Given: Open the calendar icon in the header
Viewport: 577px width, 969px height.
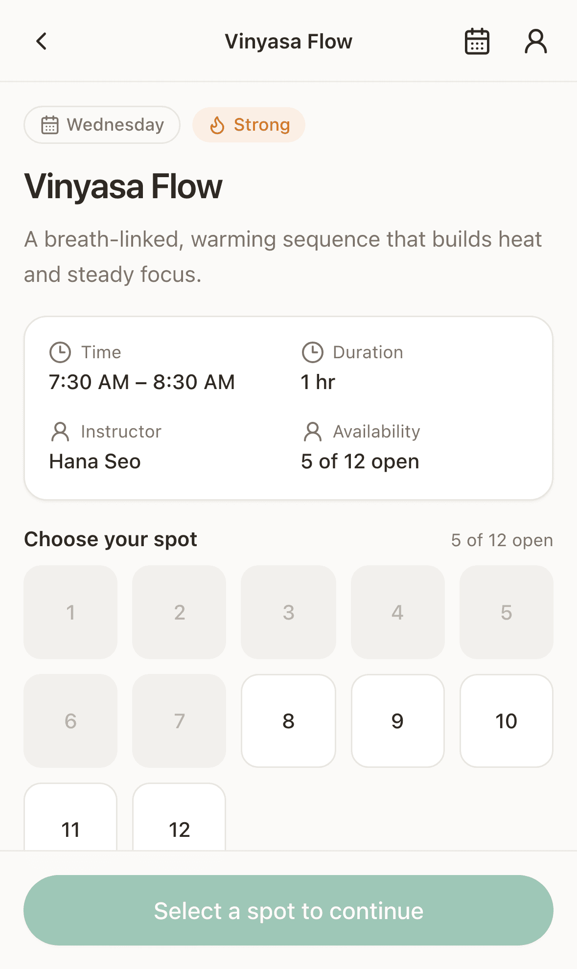Looking at the screenshot, I should pos(477,42).
